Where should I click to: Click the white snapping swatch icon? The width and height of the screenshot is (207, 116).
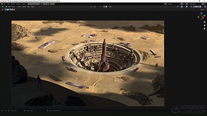(106, 7)
